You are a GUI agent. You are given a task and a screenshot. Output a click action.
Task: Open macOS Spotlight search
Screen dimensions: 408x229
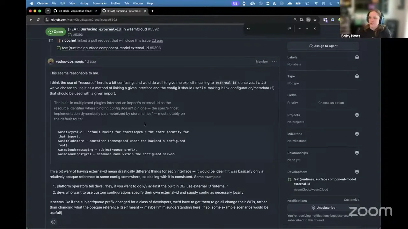click(338, 3)
